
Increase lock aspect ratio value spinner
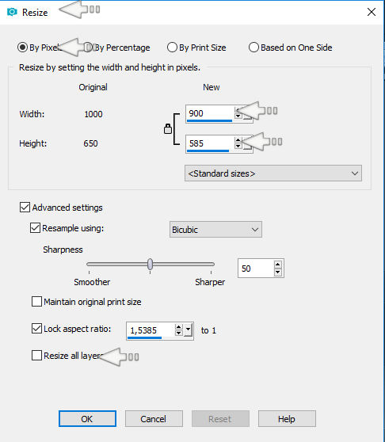point(178,327)
